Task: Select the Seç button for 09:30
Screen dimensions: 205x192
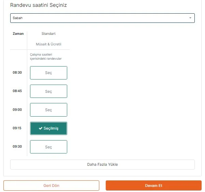Action: [48, 147]
